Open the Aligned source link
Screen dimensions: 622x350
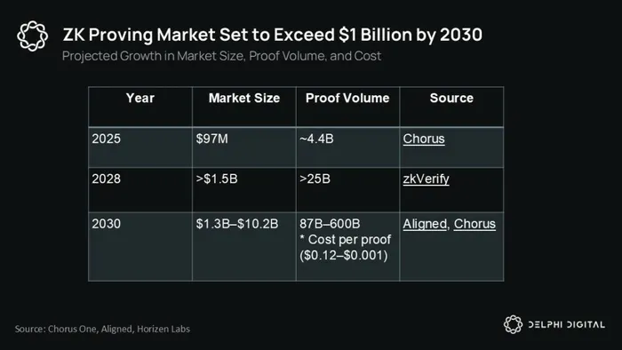coord(425,224)
